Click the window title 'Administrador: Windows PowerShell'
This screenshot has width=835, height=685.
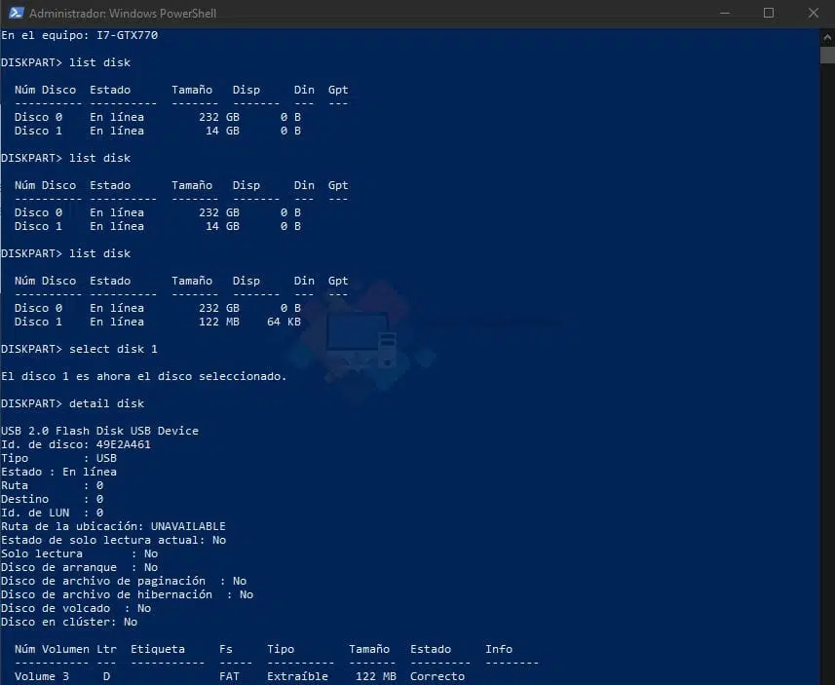point(123,14)
